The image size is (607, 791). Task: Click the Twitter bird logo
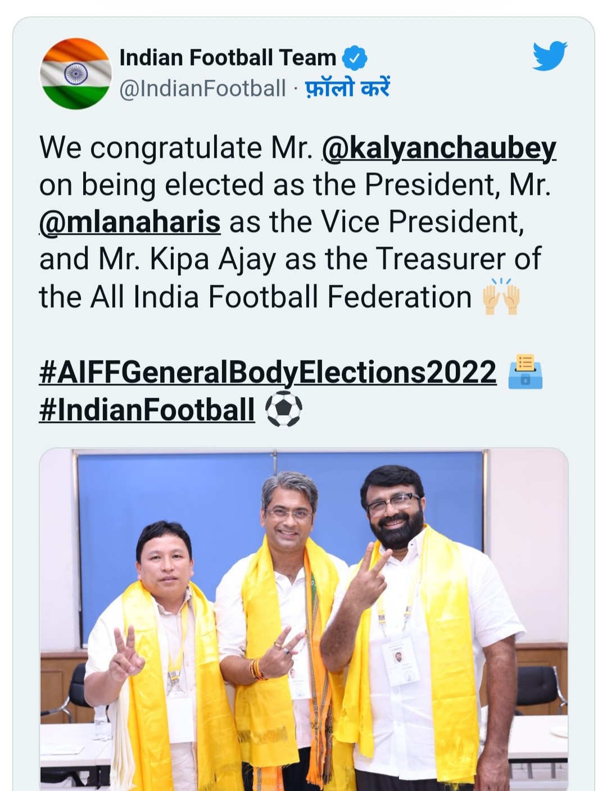[x=550, y=56]
